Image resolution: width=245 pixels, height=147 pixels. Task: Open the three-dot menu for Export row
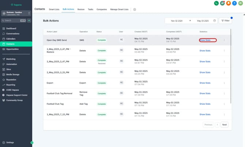[224, 83]
